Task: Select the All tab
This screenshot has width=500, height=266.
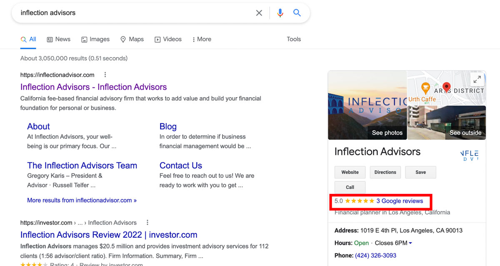Action: click(28, 39)
